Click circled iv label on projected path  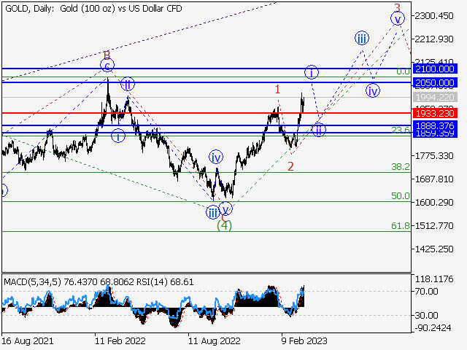pos(373,90)
